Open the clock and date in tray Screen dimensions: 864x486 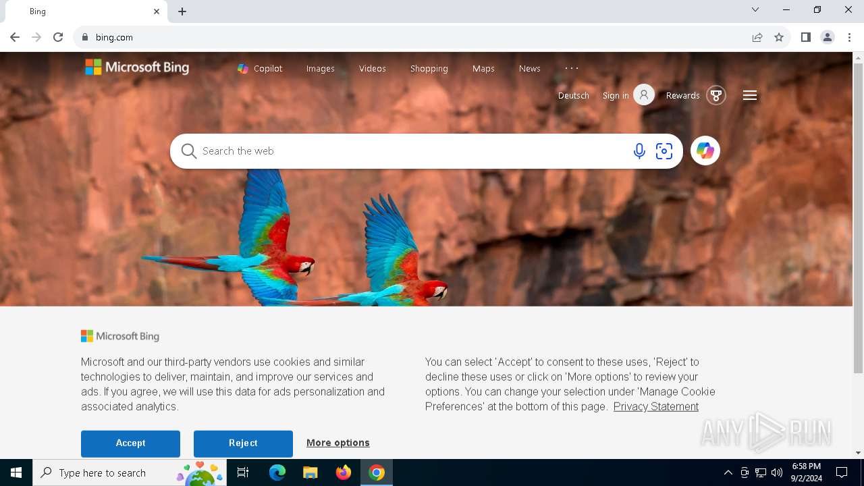click(x=807, y=473)
